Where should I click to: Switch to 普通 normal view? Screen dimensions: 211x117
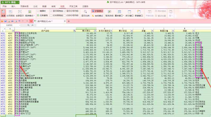coord(3,13)
